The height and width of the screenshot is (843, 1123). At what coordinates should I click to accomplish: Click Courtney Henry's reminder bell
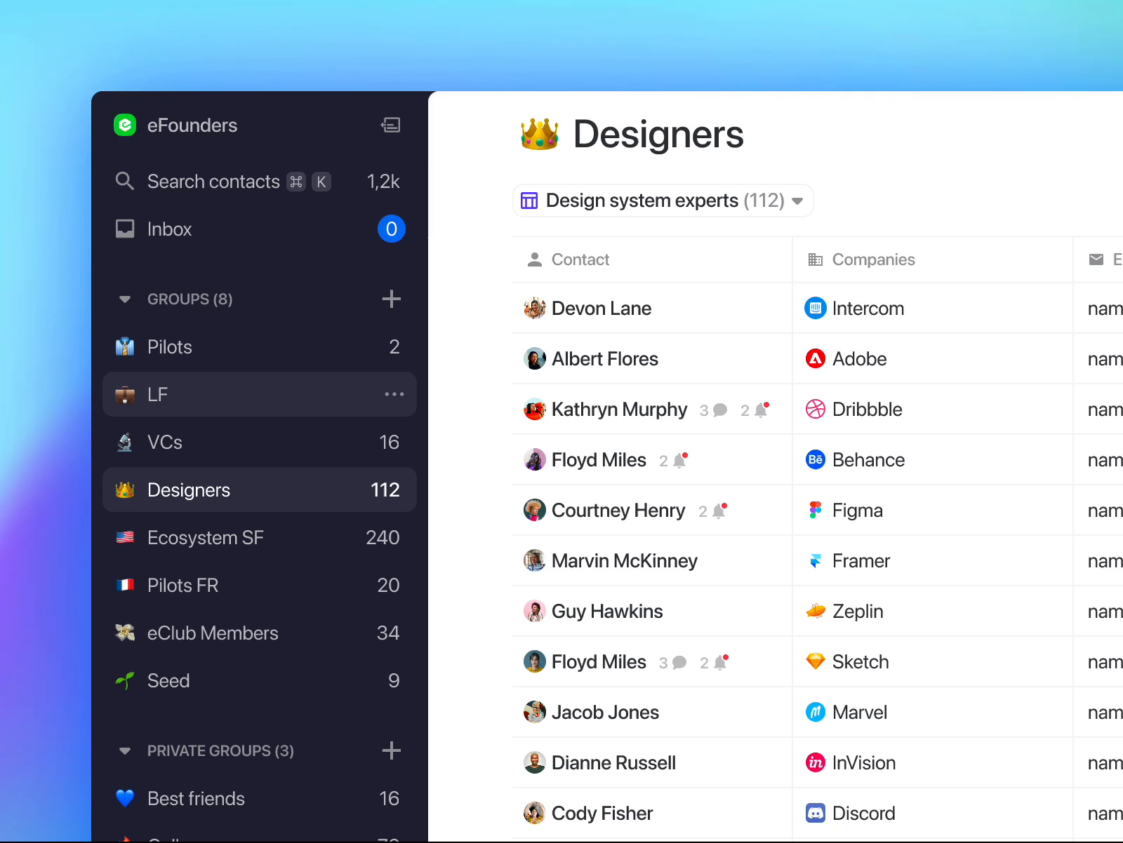(719, 511)
